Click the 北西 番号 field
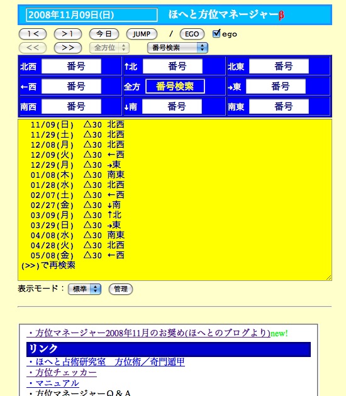The width and height of the screenshot is (346, 396). coord(71,66)
